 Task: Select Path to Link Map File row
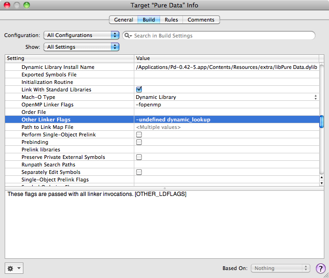(x=162, y=127)
